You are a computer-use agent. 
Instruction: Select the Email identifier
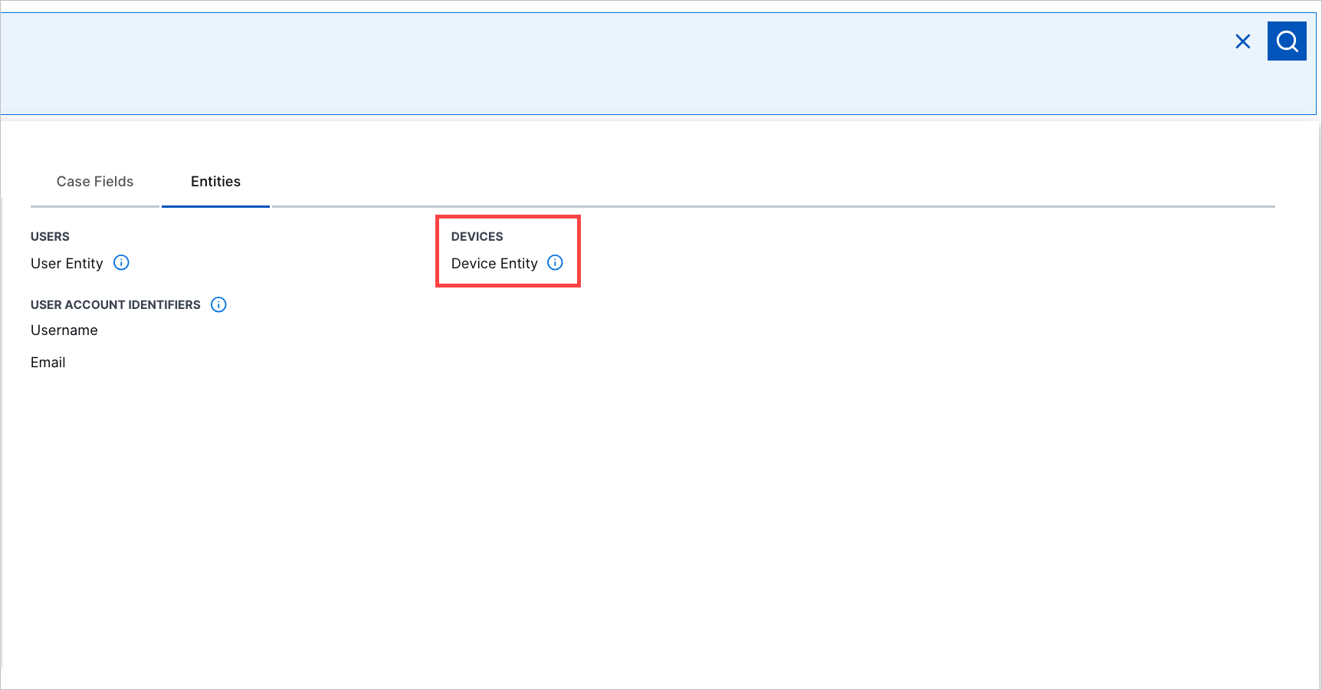[48, 363]
